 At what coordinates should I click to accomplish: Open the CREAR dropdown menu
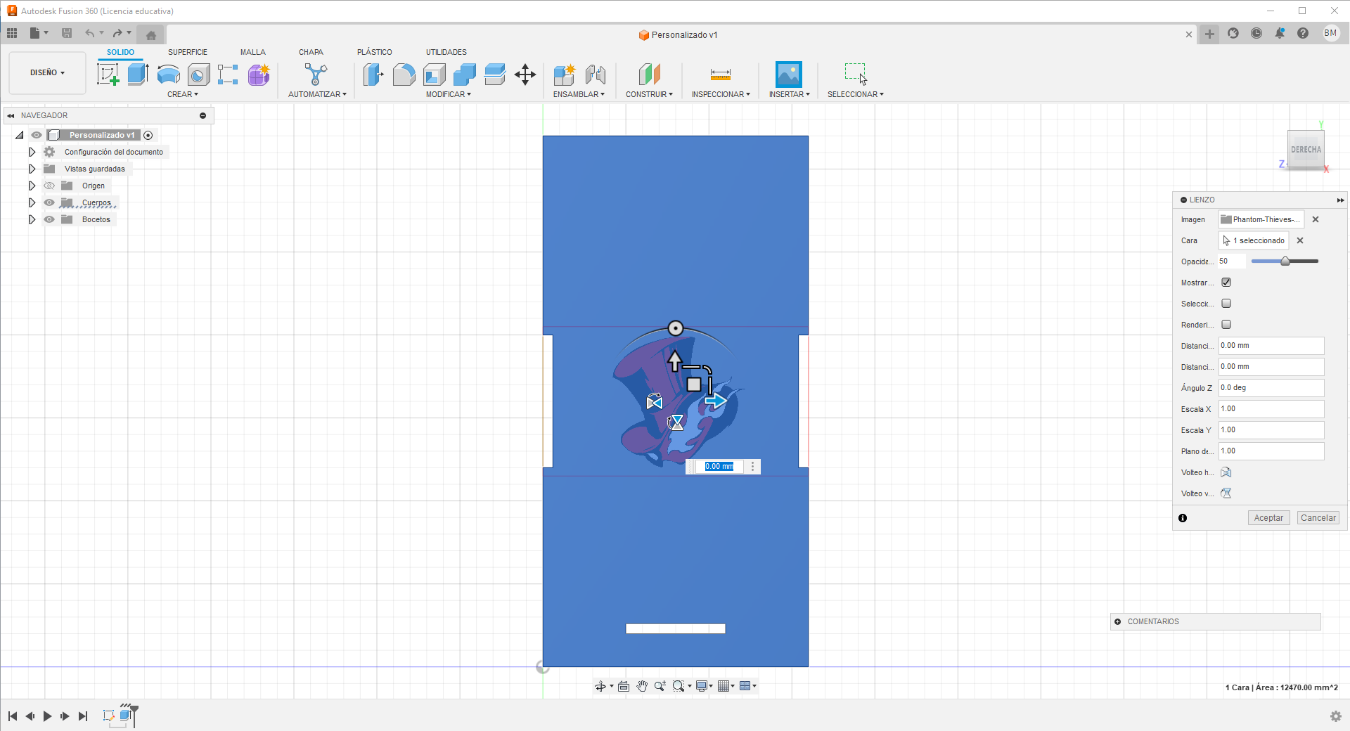tap(183, 94)
